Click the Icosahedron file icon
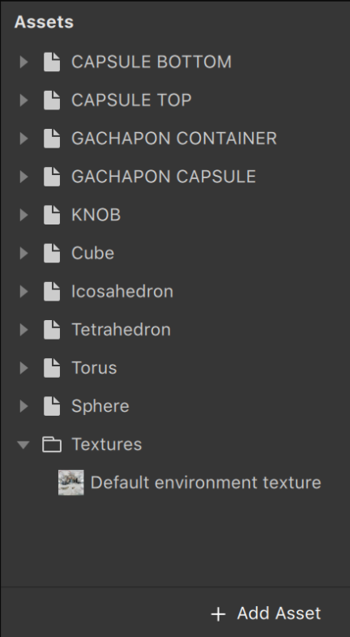This screenshot has height=637, width=350. click(x=52, y=291)
